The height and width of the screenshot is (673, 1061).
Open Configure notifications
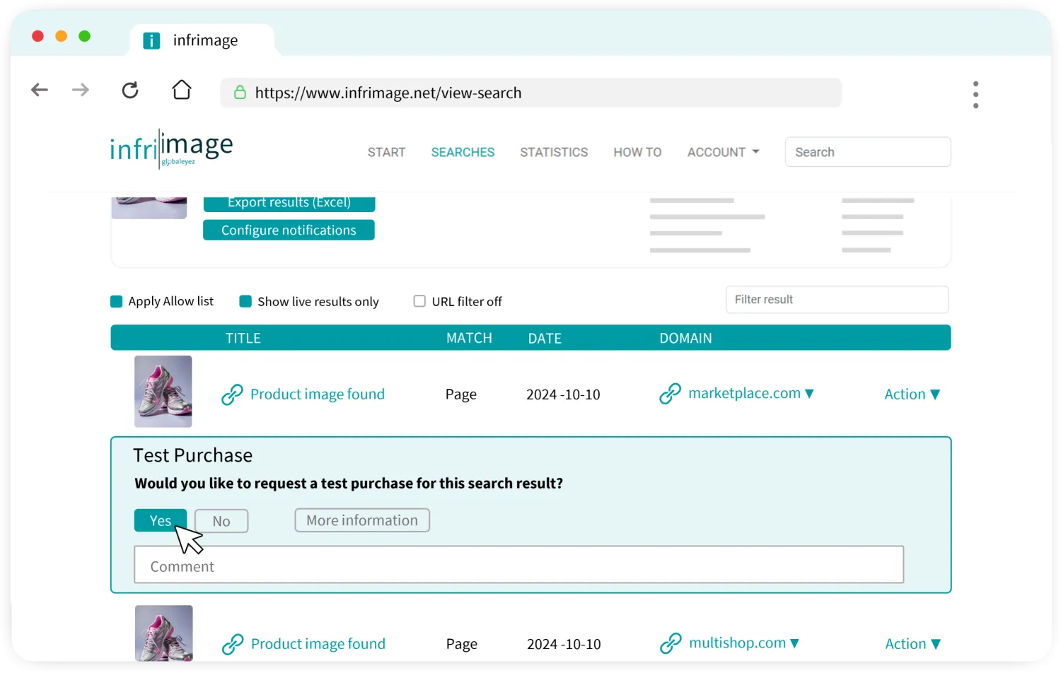pos(289,230)
